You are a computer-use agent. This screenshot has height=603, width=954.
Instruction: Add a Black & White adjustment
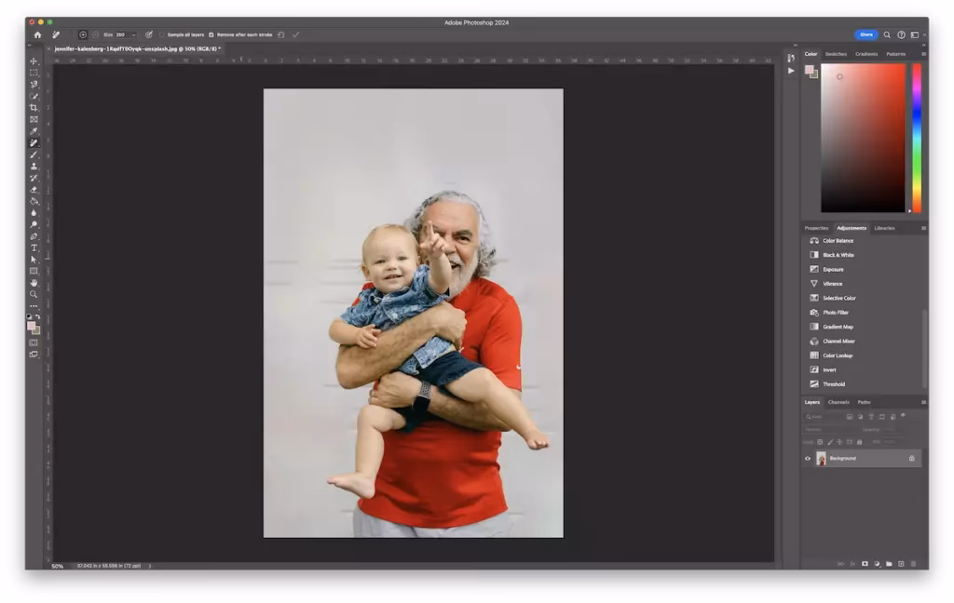(x=838, y=255)
